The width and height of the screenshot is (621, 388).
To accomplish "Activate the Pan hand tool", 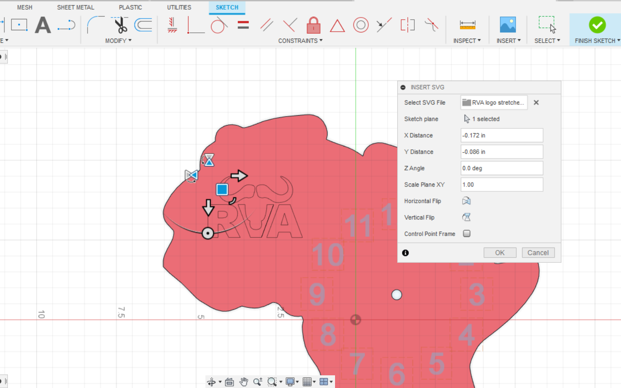I will 244,382.
